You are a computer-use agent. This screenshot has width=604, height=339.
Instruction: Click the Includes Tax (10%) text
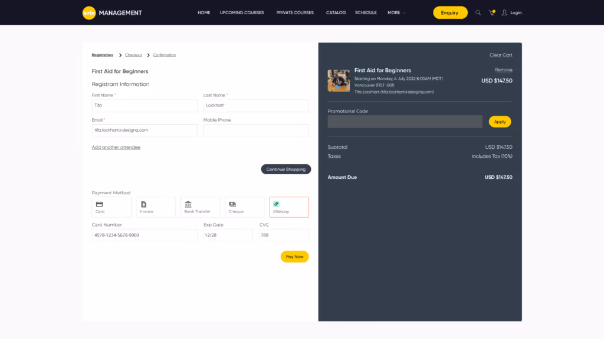pos(492,157)
